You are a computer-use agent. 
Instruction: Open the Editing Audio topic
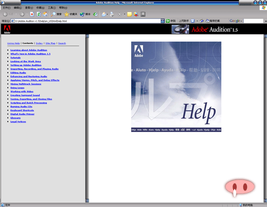click(18, 72)
